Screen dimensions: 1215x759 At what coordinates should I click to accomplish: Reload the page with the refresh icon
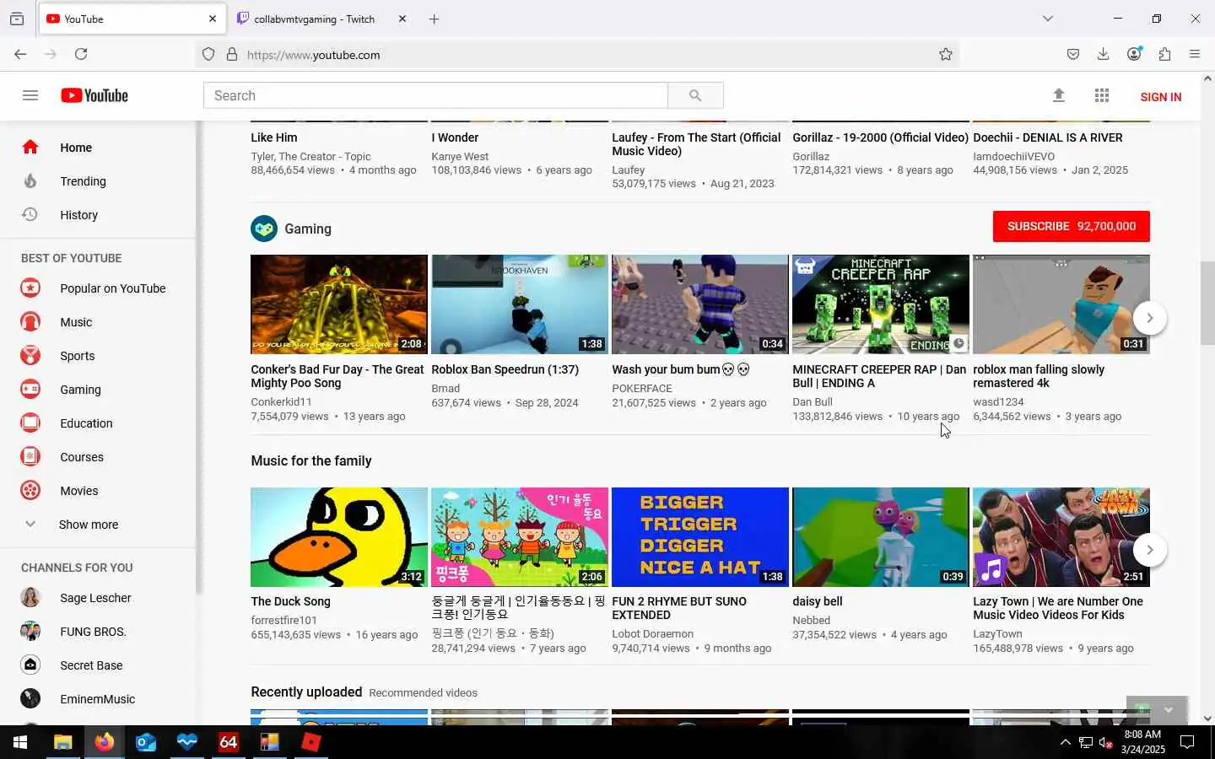(81, 54)
